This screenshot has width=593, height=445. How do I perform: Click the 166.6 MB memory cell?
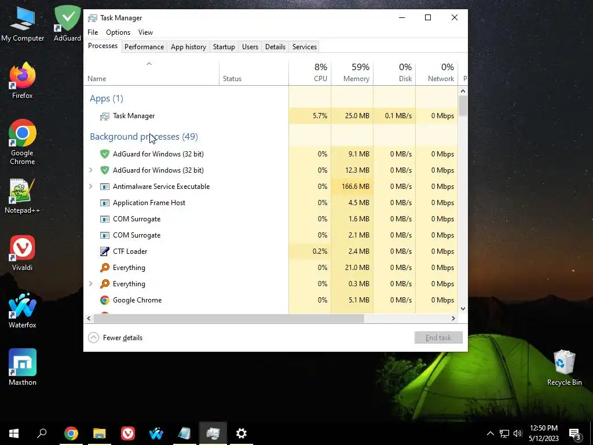click(352, 187)
